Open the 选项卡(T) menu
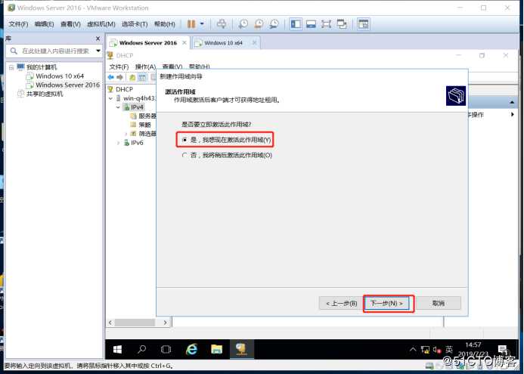Viewport: 524px width, 374px height. (x=135, y=24)
